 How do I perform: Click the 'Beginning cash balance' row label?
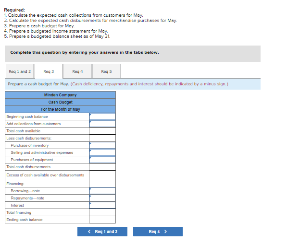(27, 116)
